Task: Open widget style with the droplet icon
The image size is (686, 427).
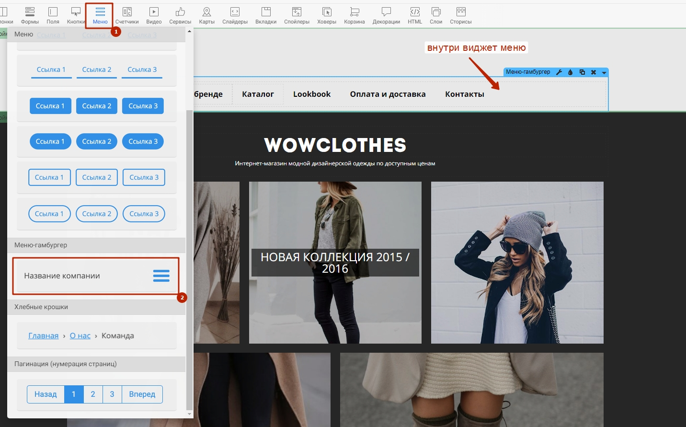Action: 570,72
